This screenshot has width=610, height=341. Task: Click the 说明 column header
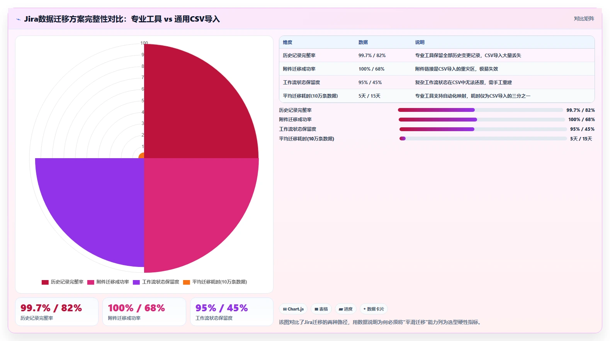click(420, 42)
